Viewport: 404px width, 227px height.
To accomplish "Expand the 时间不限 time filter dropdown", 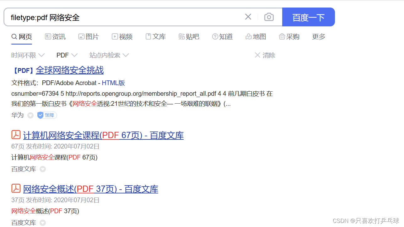I will [x=28, y=55].
